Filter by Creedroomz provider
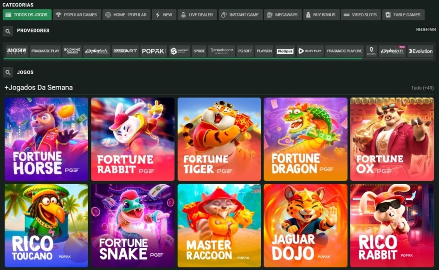Image resolution: width=439 pixels, height=270 pixels. pos(221,51)
